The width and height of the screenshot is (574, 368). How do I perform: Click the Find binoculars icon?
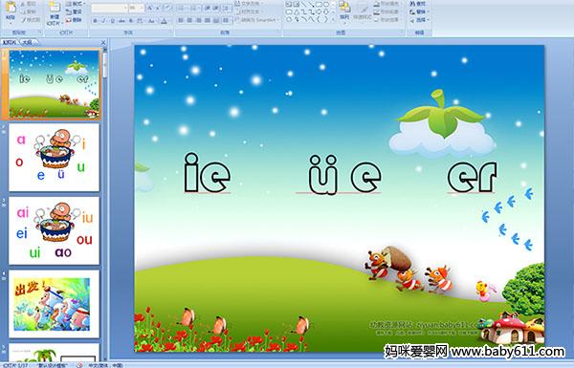pyautogui.click(x=412, y=4)
